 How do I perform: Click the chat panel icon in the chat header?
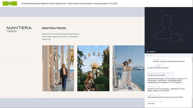pyautogui.click(x=147, y=55)
